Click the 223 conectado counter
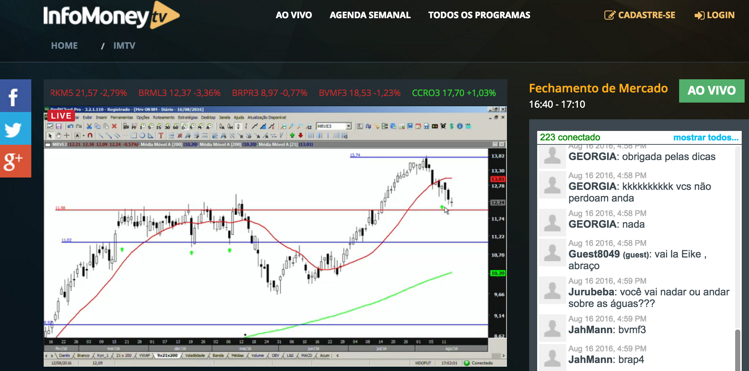 (570, 137)
